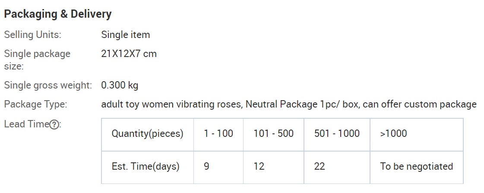This screenshot has width=484, height=193.
Task: Click the Est. Time(days) row header
Action: [x=148, y=168]
